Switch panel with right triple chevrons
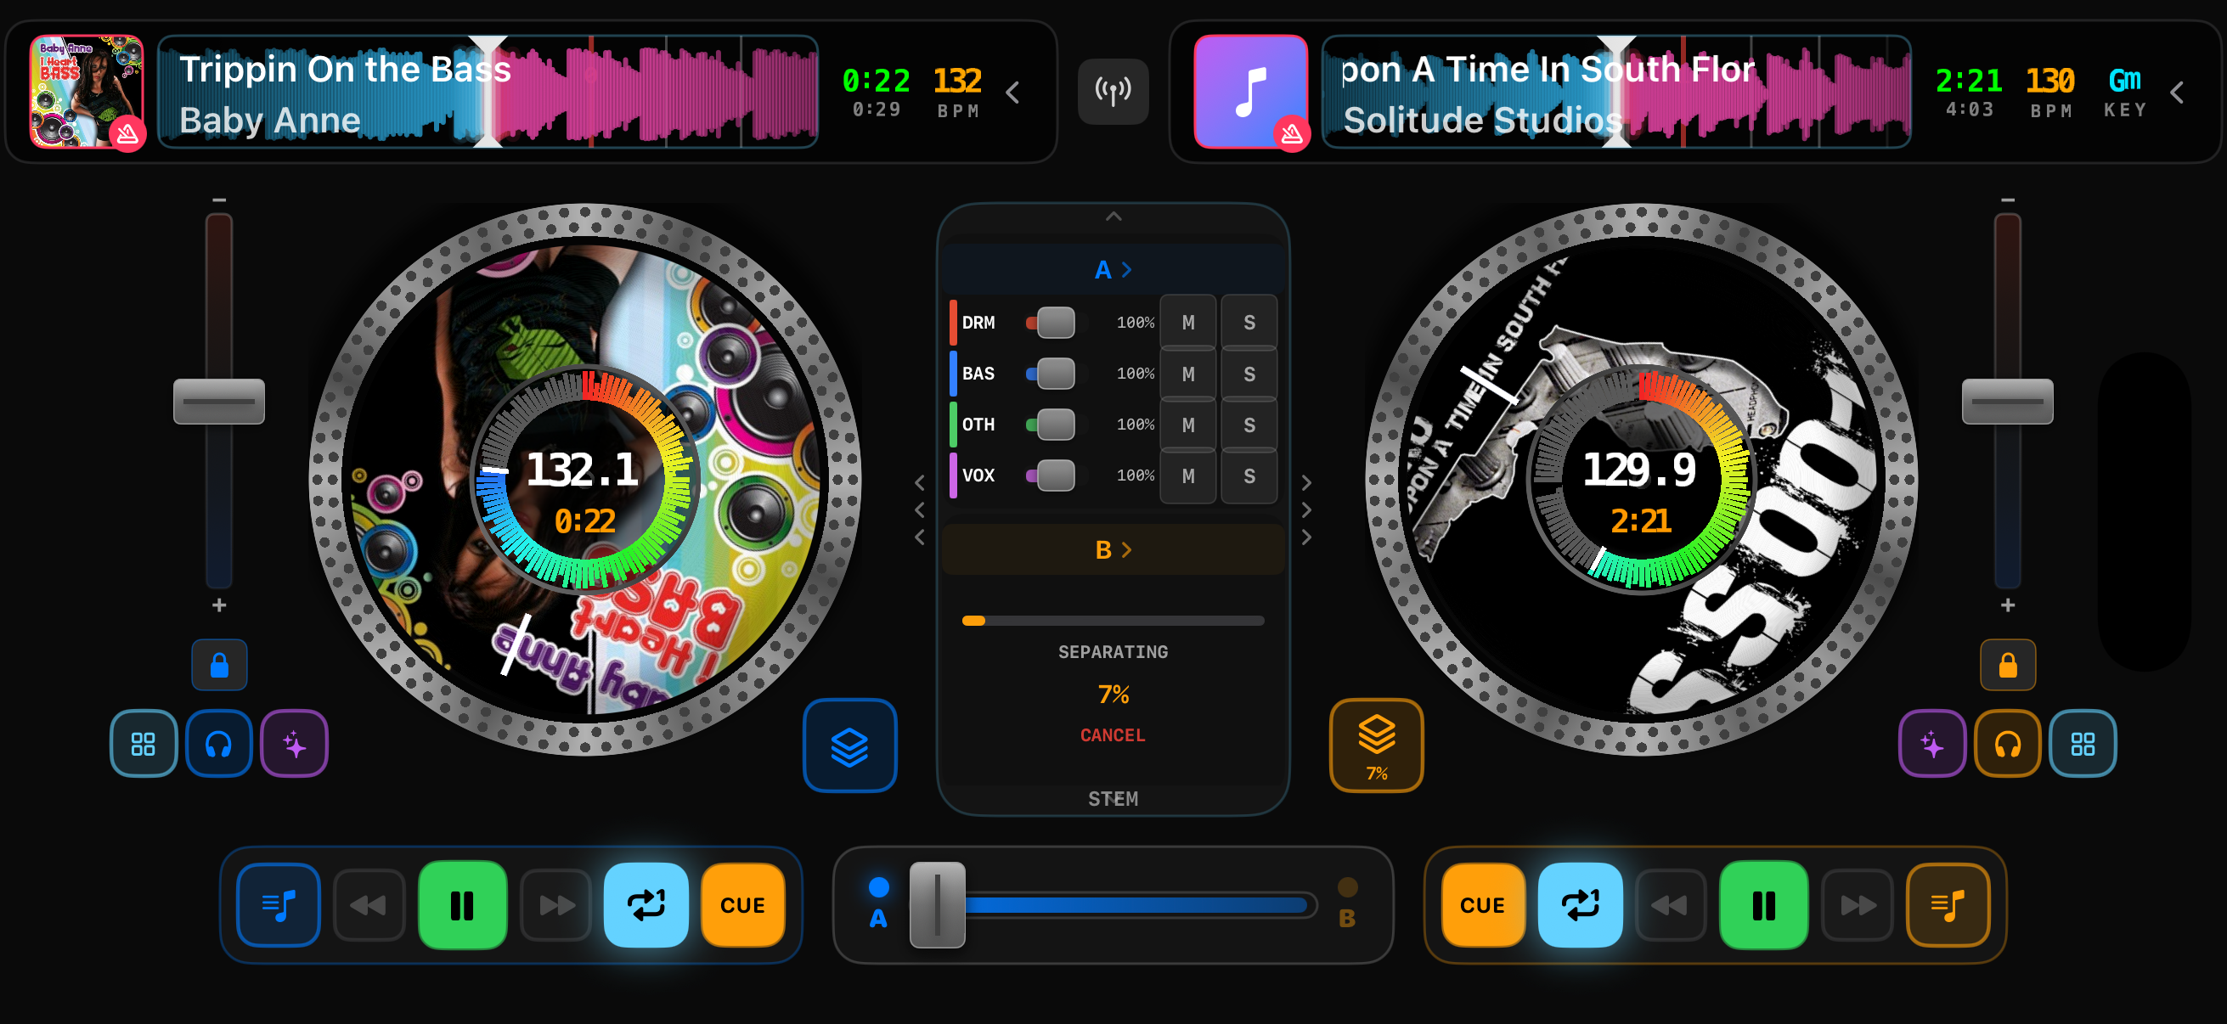This screenshot has width=2227, height=1024. (1306, 509)
